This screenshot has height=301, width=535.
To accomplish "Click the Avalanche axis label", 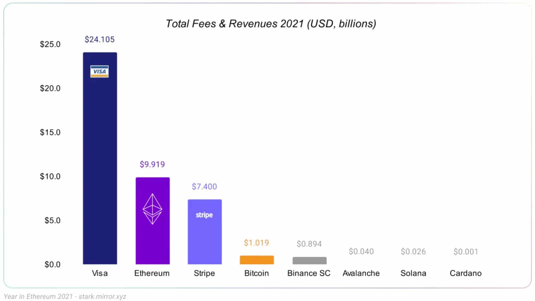I will tap(361, 273).
